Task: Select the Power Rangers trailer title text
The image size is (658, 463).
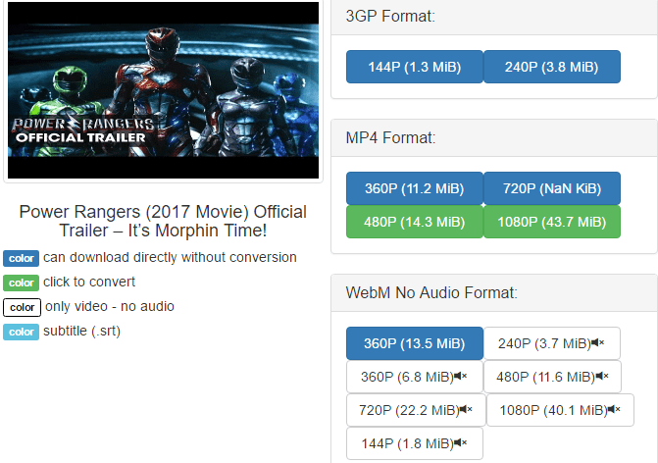Action: pyautogui.click(x=163, y=222)
